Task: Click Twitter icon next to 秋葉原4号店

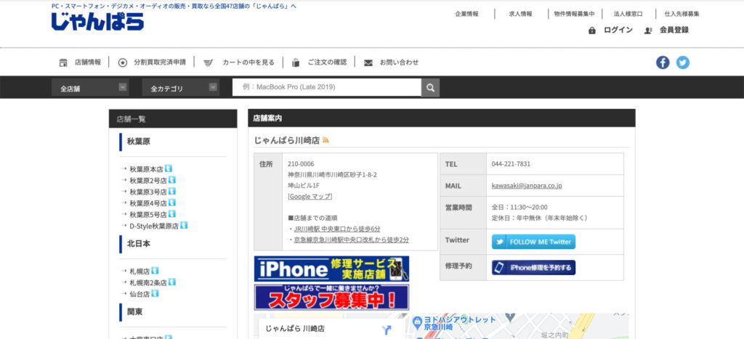Action: (171, 203)
